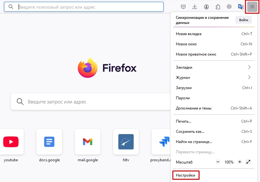Choose Печать… menu item

click(x=214, y=121)
